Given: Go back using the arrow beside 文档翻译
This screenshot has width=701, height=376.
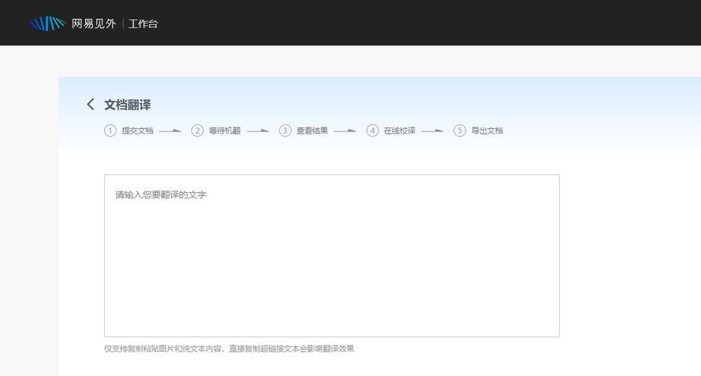Looking at the screenshot, I should coord(91,104).
